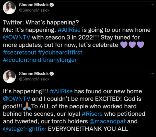Image resolution: width=156 pixels, height=137 pixels.
Task: Click the praying hands emoji
Action: (x=27, y=106)
